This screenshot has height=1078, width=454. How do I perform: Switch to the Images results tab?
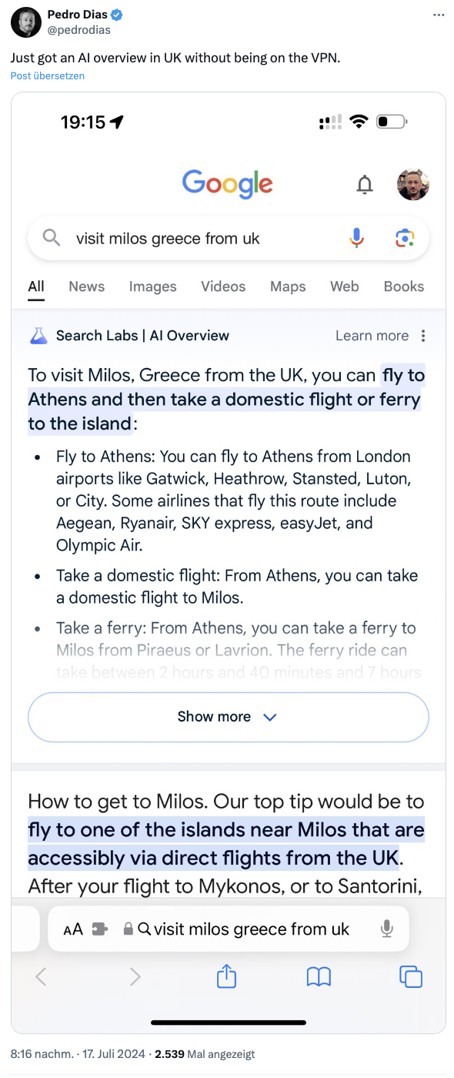(152, 286)
